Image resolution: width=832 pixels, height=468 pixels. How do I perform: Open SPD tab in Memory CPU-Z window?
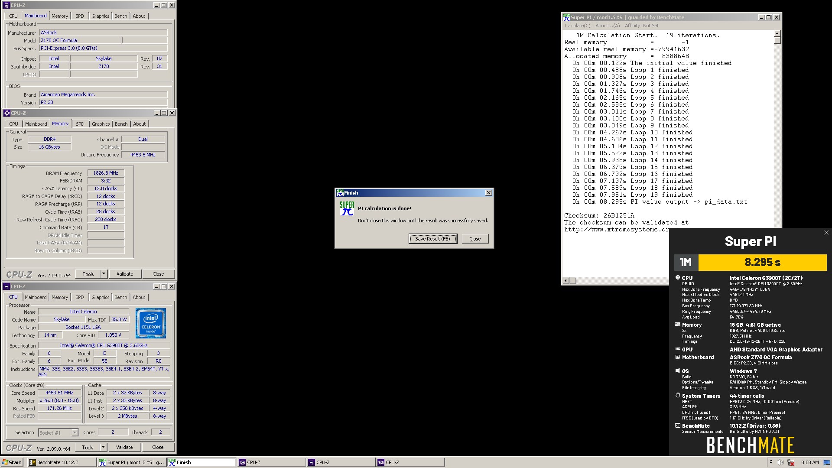[x=80, y=124]
